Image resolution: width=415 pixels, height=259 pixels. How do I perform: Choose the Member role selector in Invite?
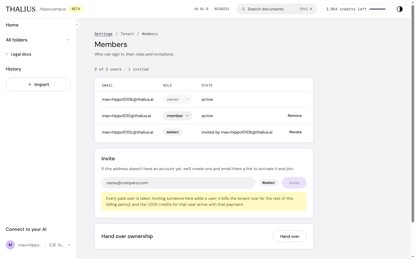pyautogui.click(x=269, y=183)
